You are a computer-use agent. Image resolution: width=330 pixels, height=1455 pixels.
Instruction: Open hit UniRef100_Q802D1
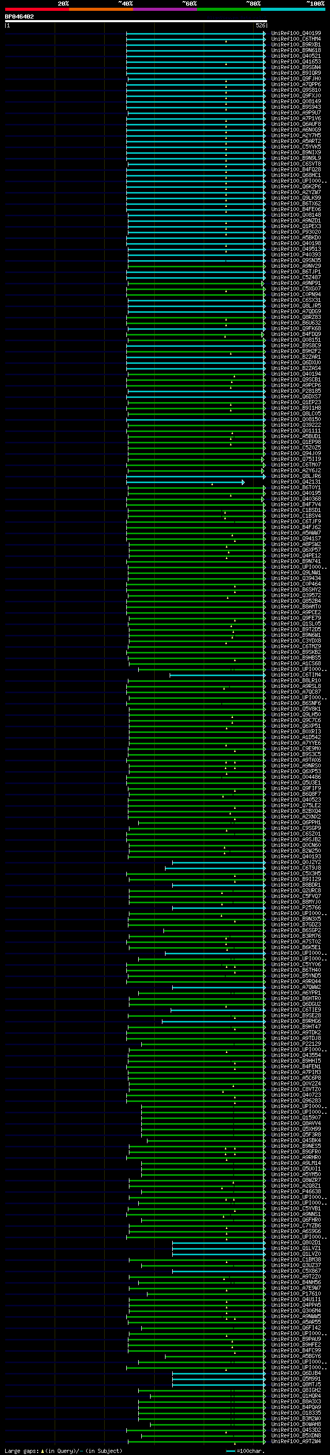pos(296,1243)
